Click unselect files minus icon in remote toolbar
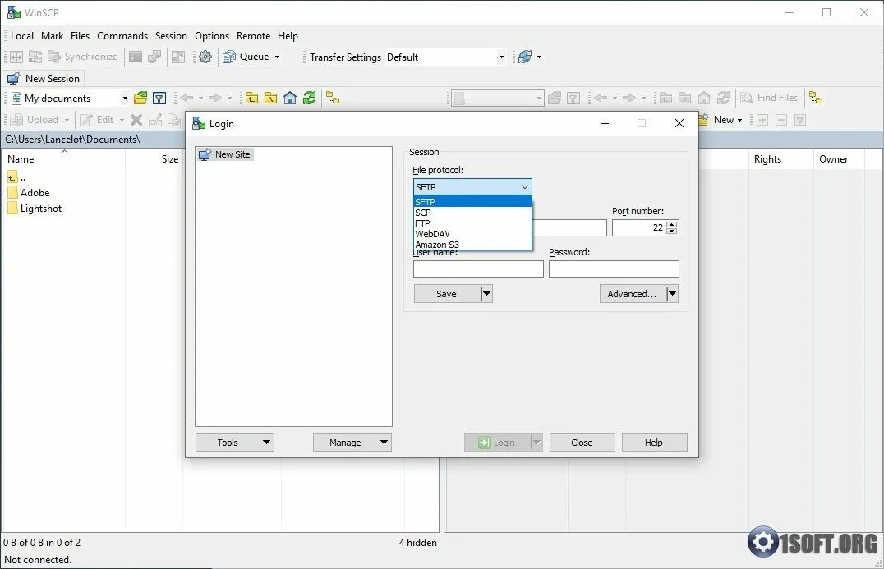 tap(781, 119)
